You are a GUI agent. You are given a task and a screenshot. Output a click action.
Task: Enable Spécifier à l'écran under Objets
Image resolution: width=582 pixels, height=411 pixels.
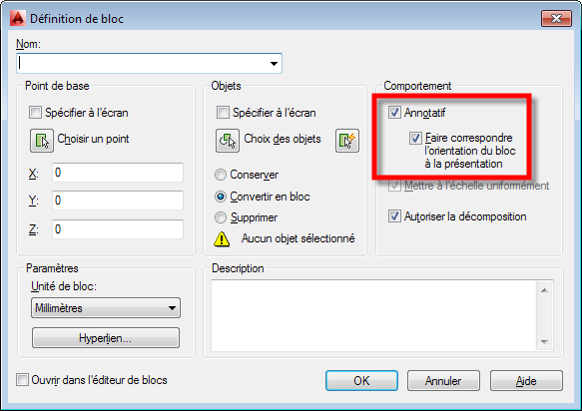pos(223,112)
